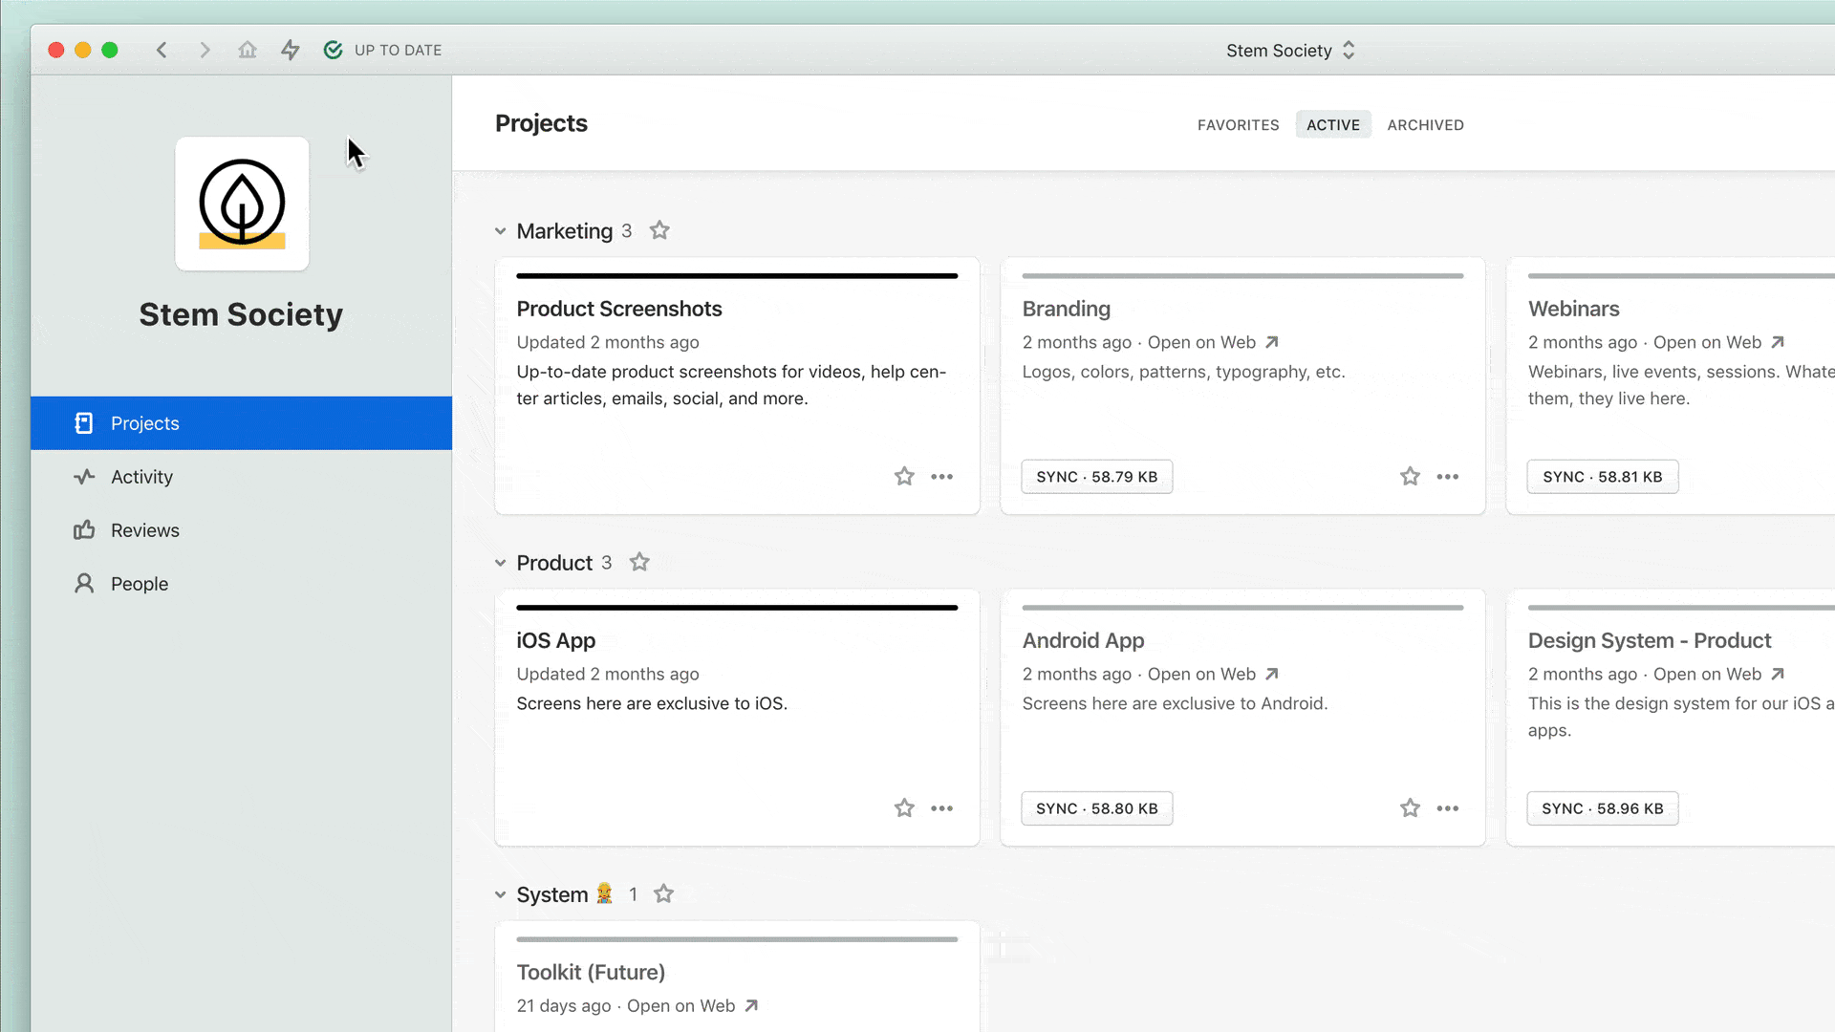1835x1032 pixels.
Task: Open Reviews in the sidebar
Action: (x=241, y=530)
